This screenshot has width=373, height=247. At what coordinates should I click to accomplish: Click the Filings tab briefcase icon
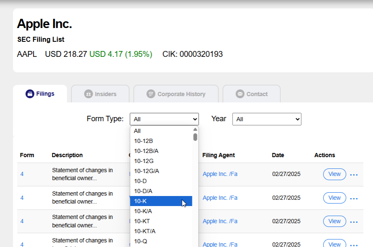29,94
